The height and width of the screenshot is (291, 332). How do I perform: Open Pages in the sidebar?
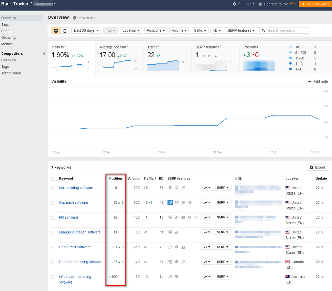coord(6,31)
